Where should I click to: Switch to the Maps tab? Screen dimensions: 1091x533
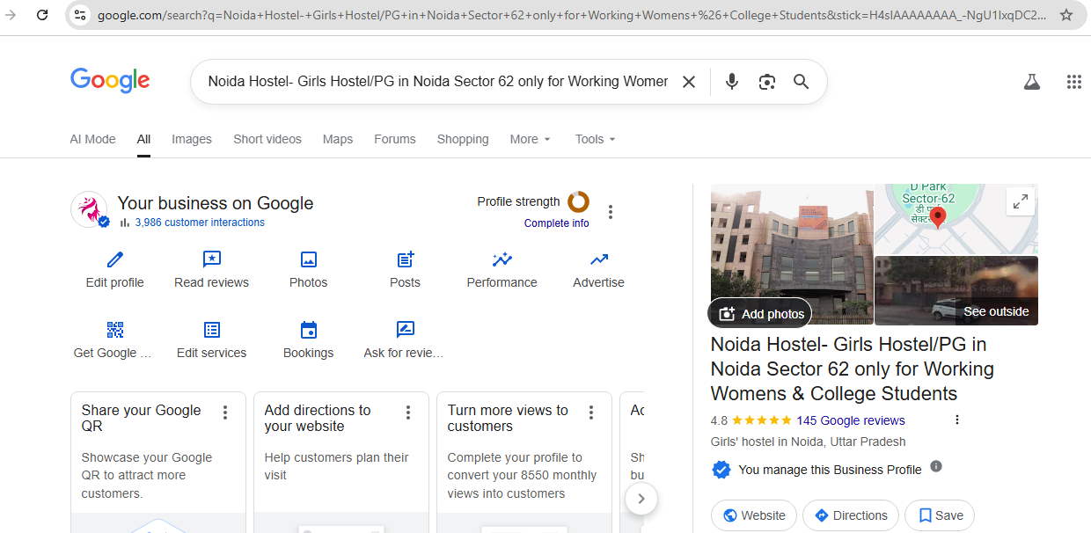[338, 139]
